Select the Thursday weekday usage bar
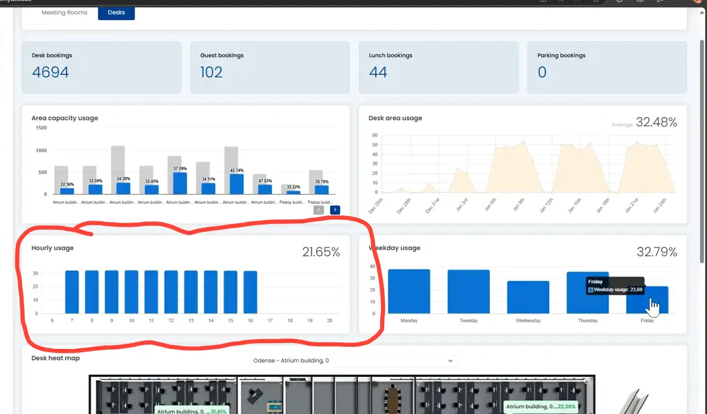Screen dimensions: 707x414 [588, 292]
